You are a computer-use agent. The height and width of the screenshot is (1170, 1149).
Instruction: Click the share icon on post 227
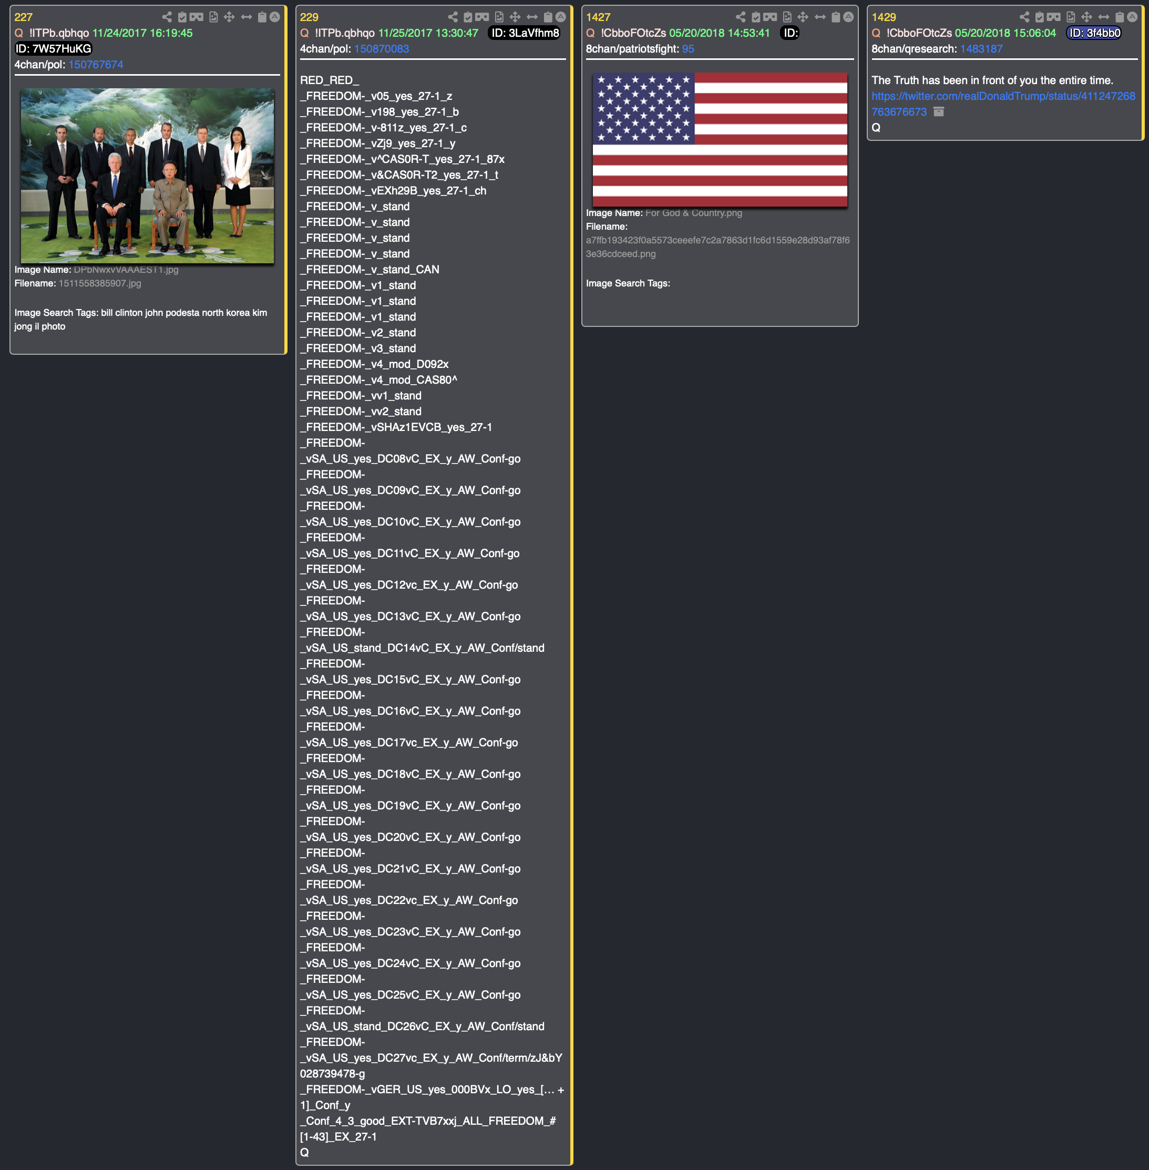coord(167,17)
